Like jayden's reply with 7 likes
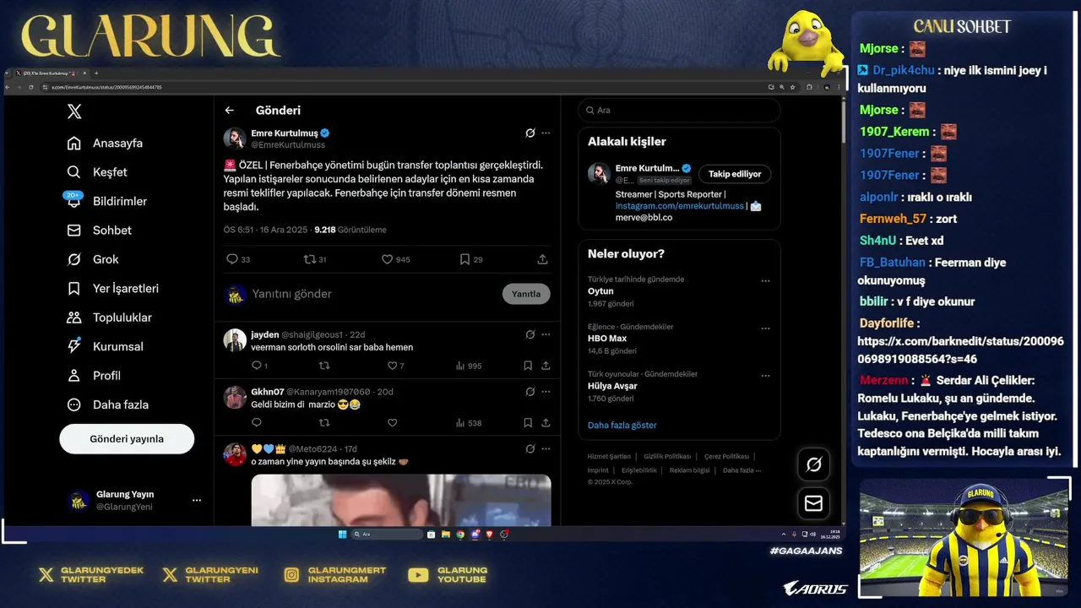Image resolution: width=1081 pixels, height=608 pixels. pos(392,366)
